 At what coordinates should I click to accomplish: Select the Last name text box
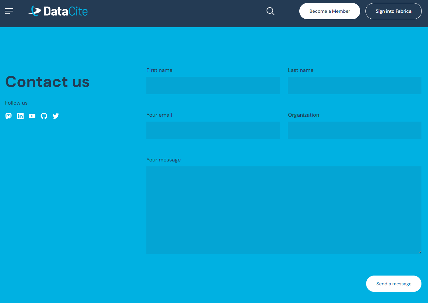(354, 85)
